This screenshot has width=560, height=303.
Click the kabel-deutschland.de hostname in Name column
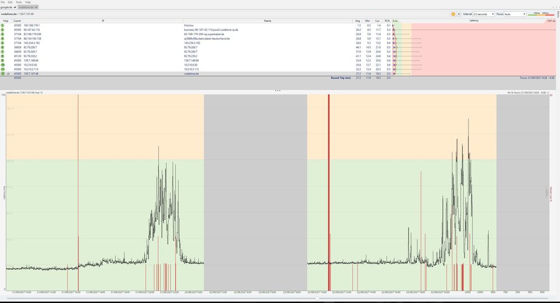[x=207, y=39]
